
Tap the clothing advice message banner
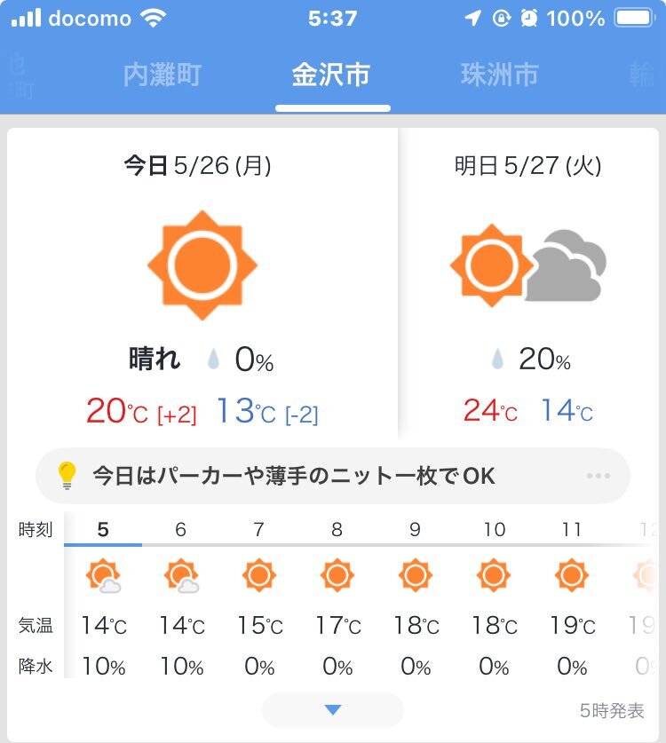[x=333, y=476]
